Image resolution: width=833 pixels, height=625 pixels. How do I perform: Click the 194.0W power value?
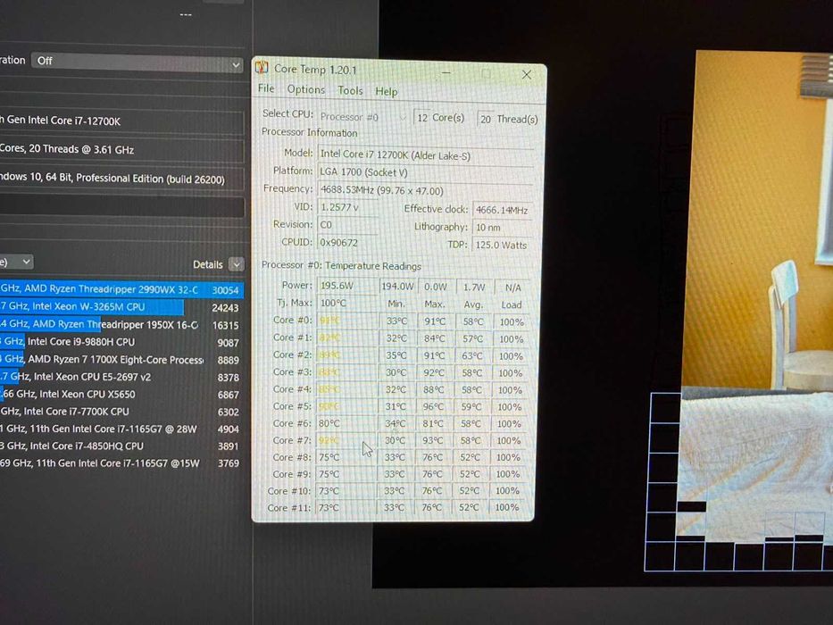(397, 287)
